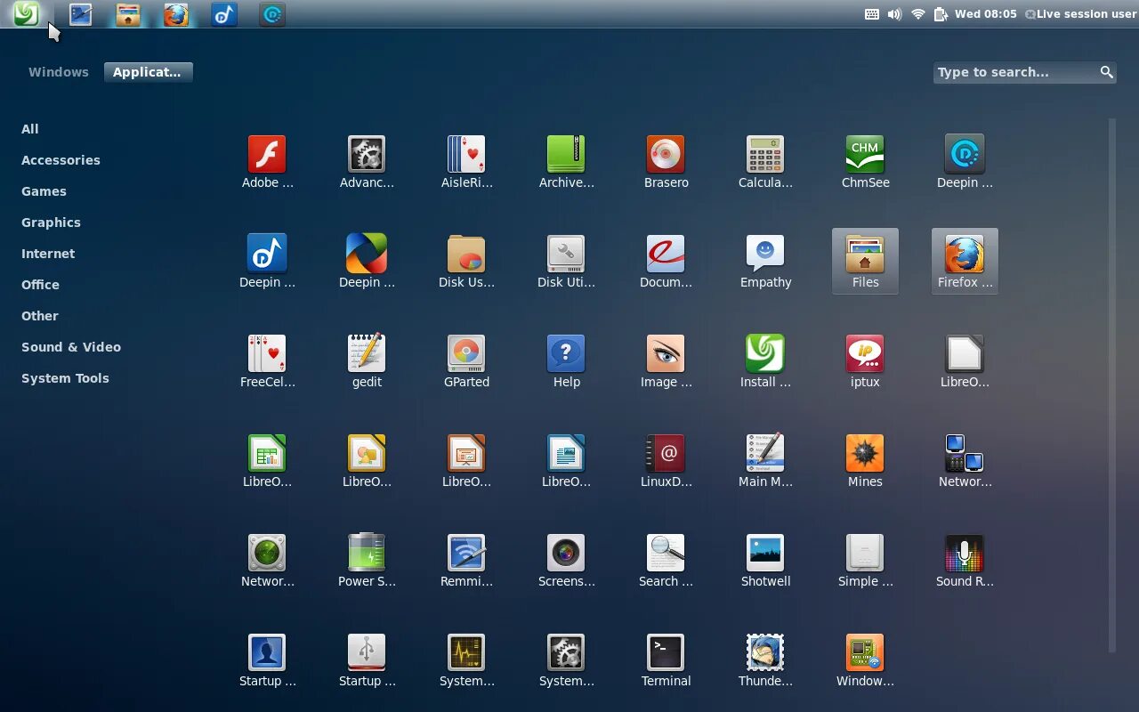The image size is (1139, 712).
Task: Launch the Window... wireless driver app
Action: pyautogui.click(x=865, y=653)
